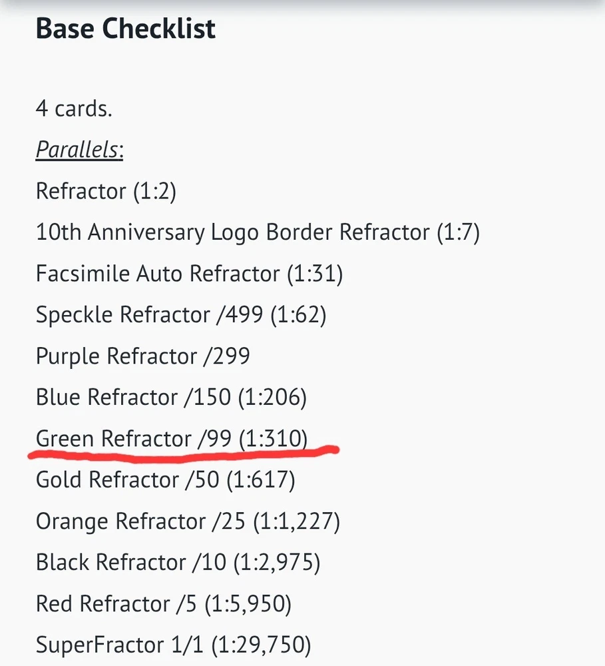
Task: Click the (1:7) odds value
Action: (458, 232)
